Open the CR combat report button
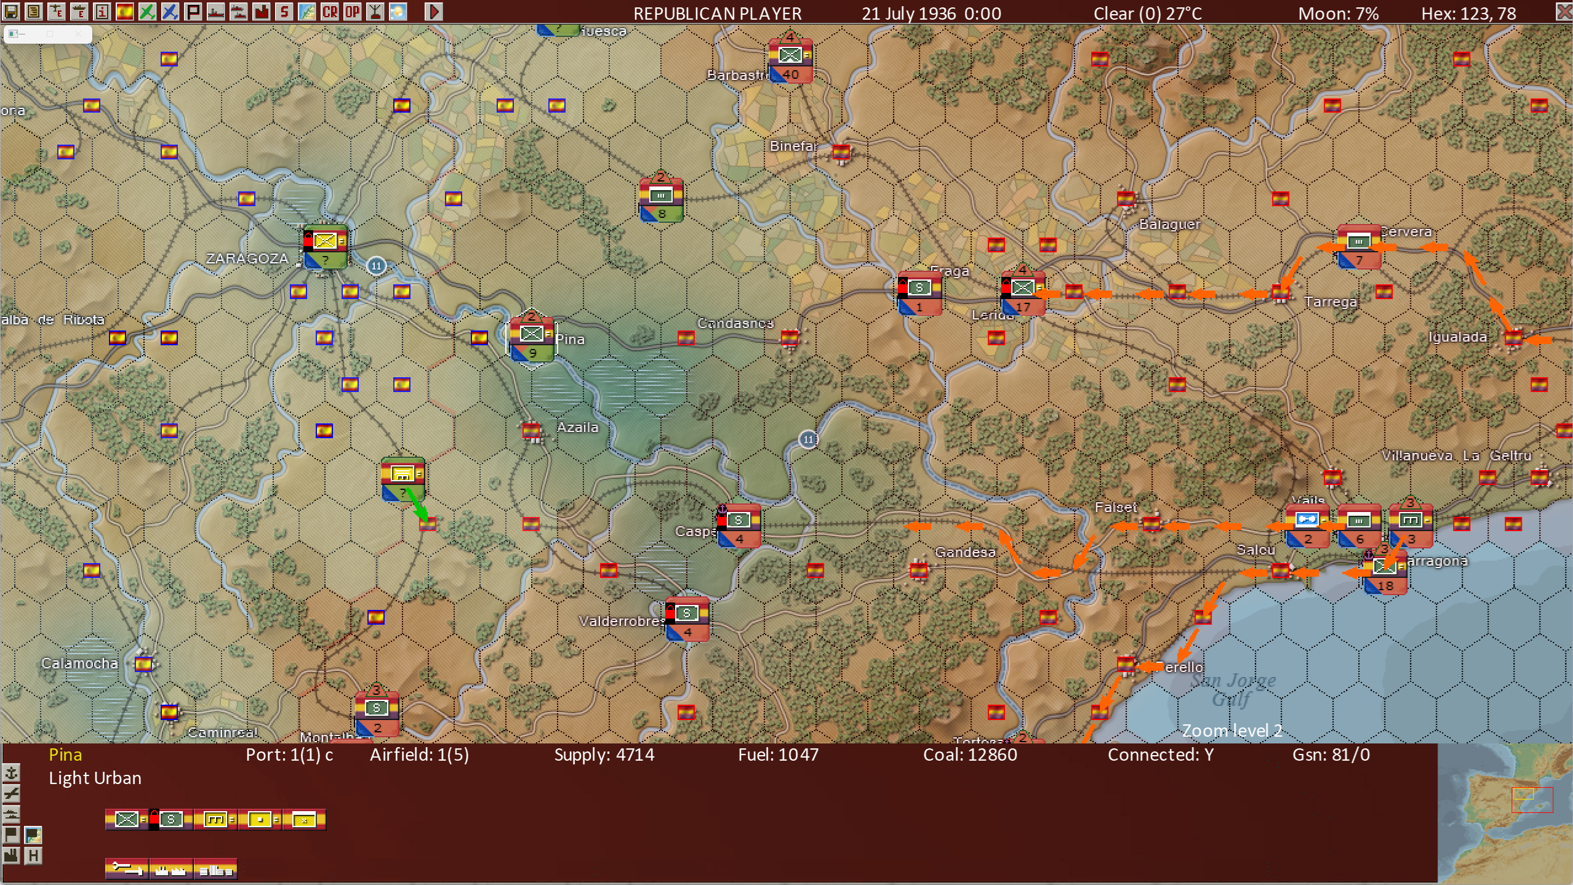 330,11
